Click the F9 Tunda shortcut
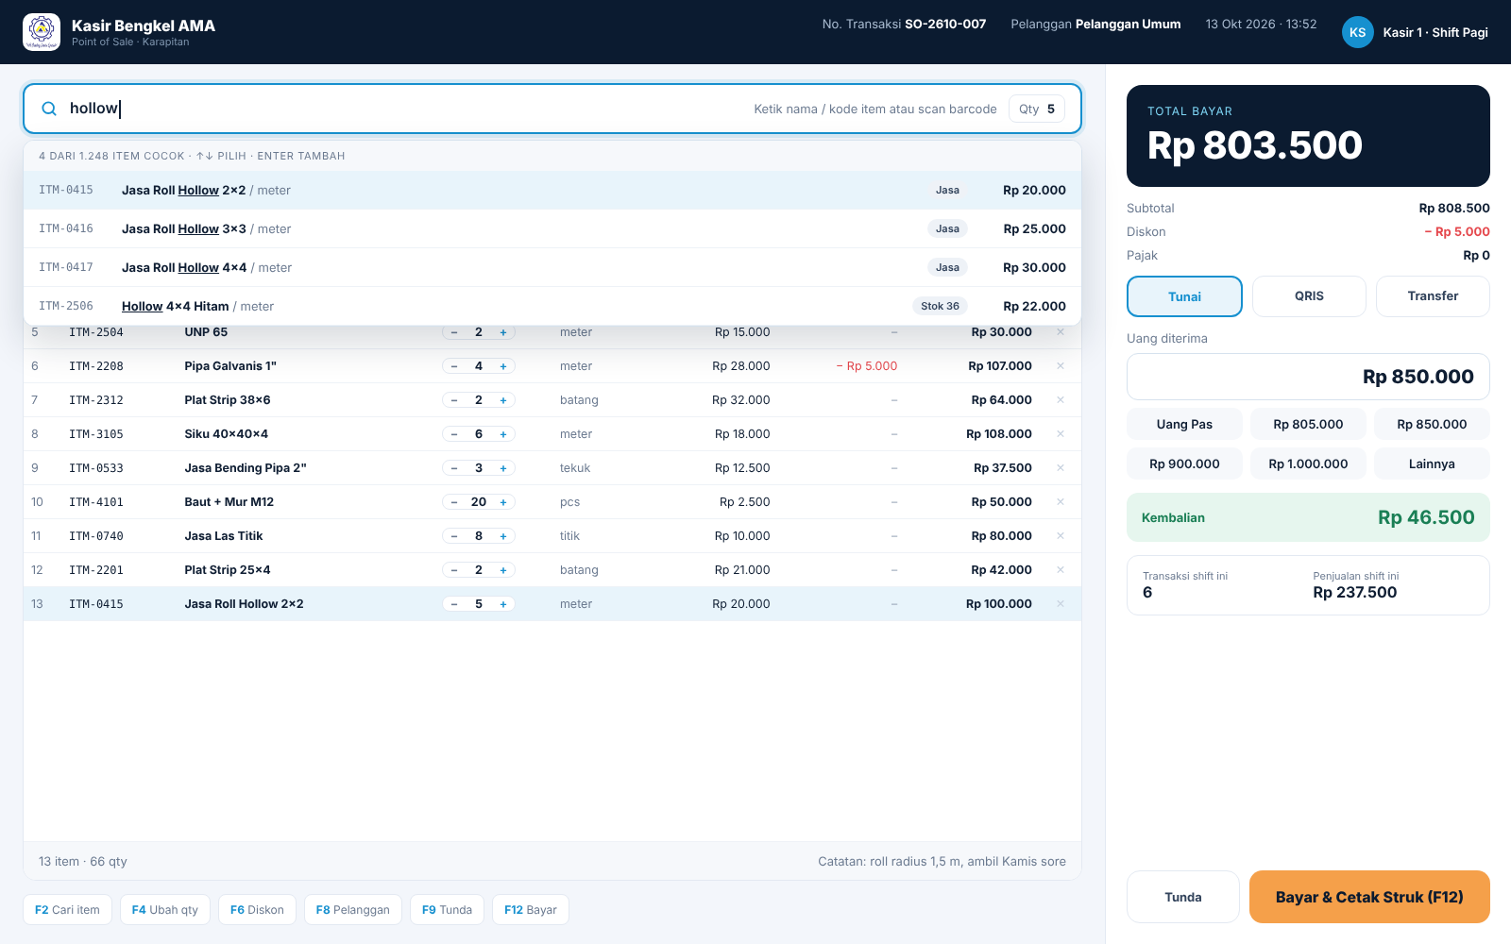1511x944 pixels. (447, 910)
